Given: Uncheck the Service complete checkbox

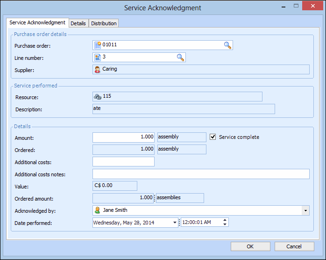Looking at the screenshot, I should click(213, 137).
